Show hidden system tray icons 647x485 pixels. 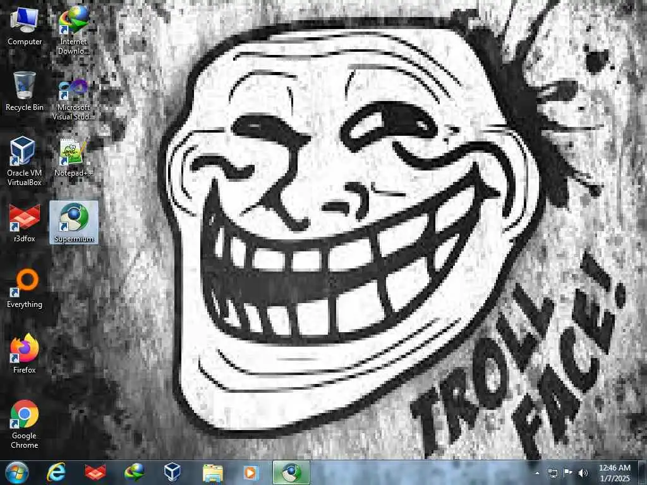click(x=537, y=473)
